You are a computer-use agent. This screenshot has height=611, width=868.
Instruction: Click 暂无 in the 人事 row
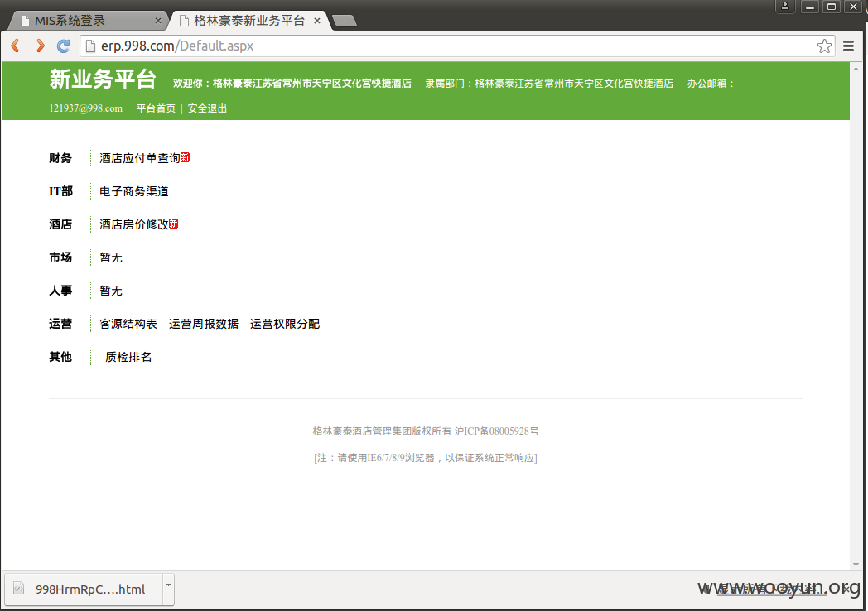[x=111, y=291]
